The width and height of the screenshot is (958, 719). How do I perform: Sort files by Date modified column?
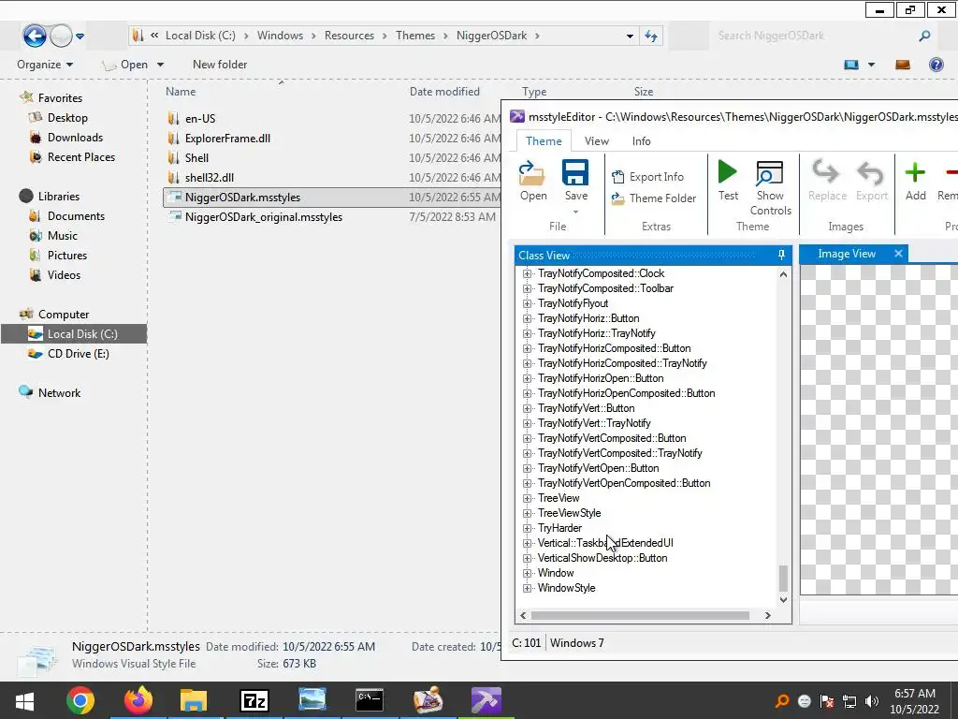point(444,92)
